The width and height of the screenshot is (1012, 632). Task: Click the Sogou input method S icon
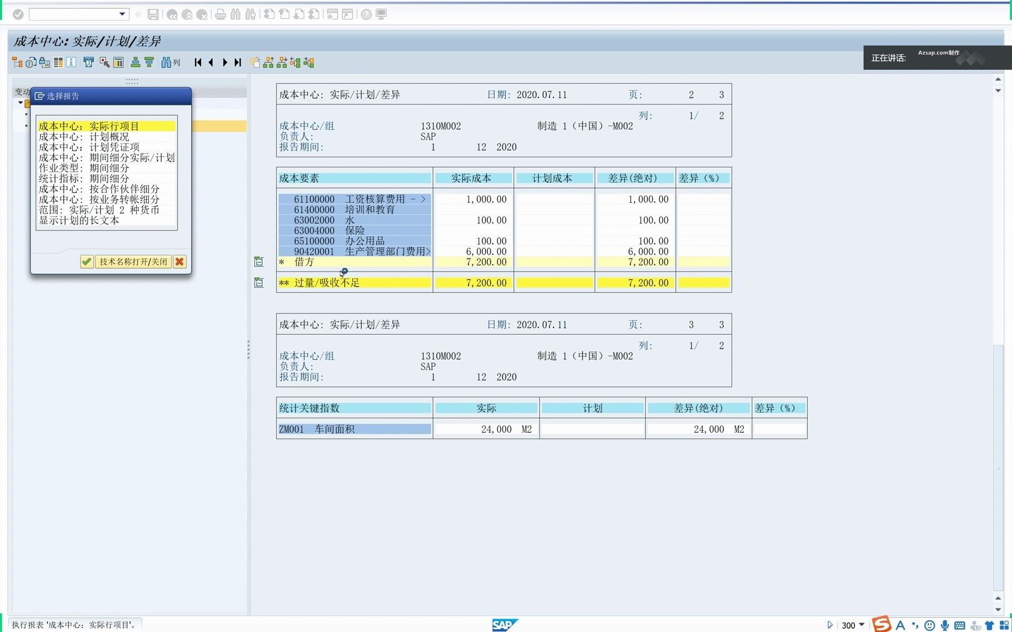[881, 624]
